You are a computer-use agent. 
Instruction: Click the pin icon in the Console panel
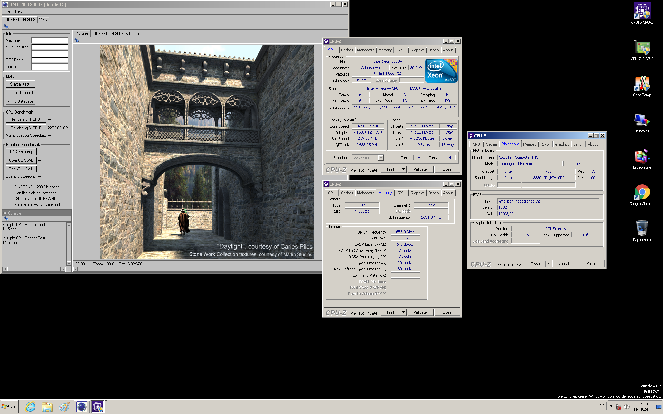coord(6,219)
